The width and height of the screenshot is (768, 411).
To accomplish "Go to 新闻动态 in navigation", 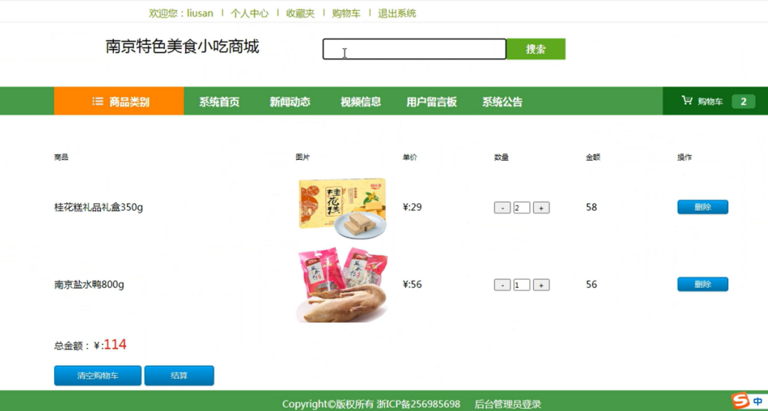I will point(290,102).
